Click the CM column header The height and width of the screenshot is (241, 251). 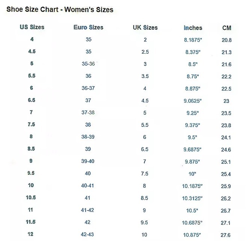click(x=227, y=28)
